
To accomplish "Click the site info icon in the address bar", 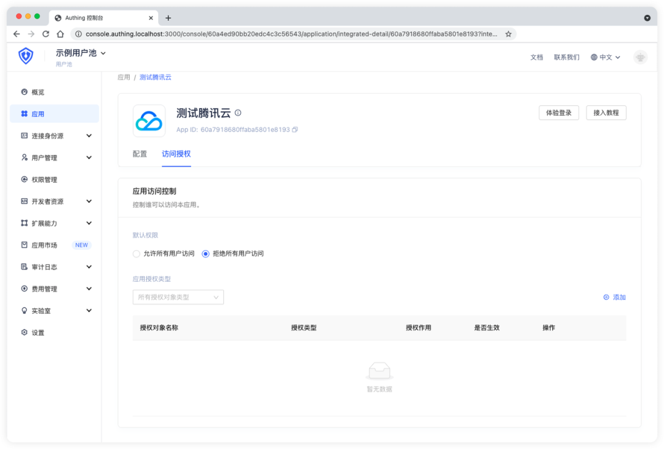I will tap(78, 34).
